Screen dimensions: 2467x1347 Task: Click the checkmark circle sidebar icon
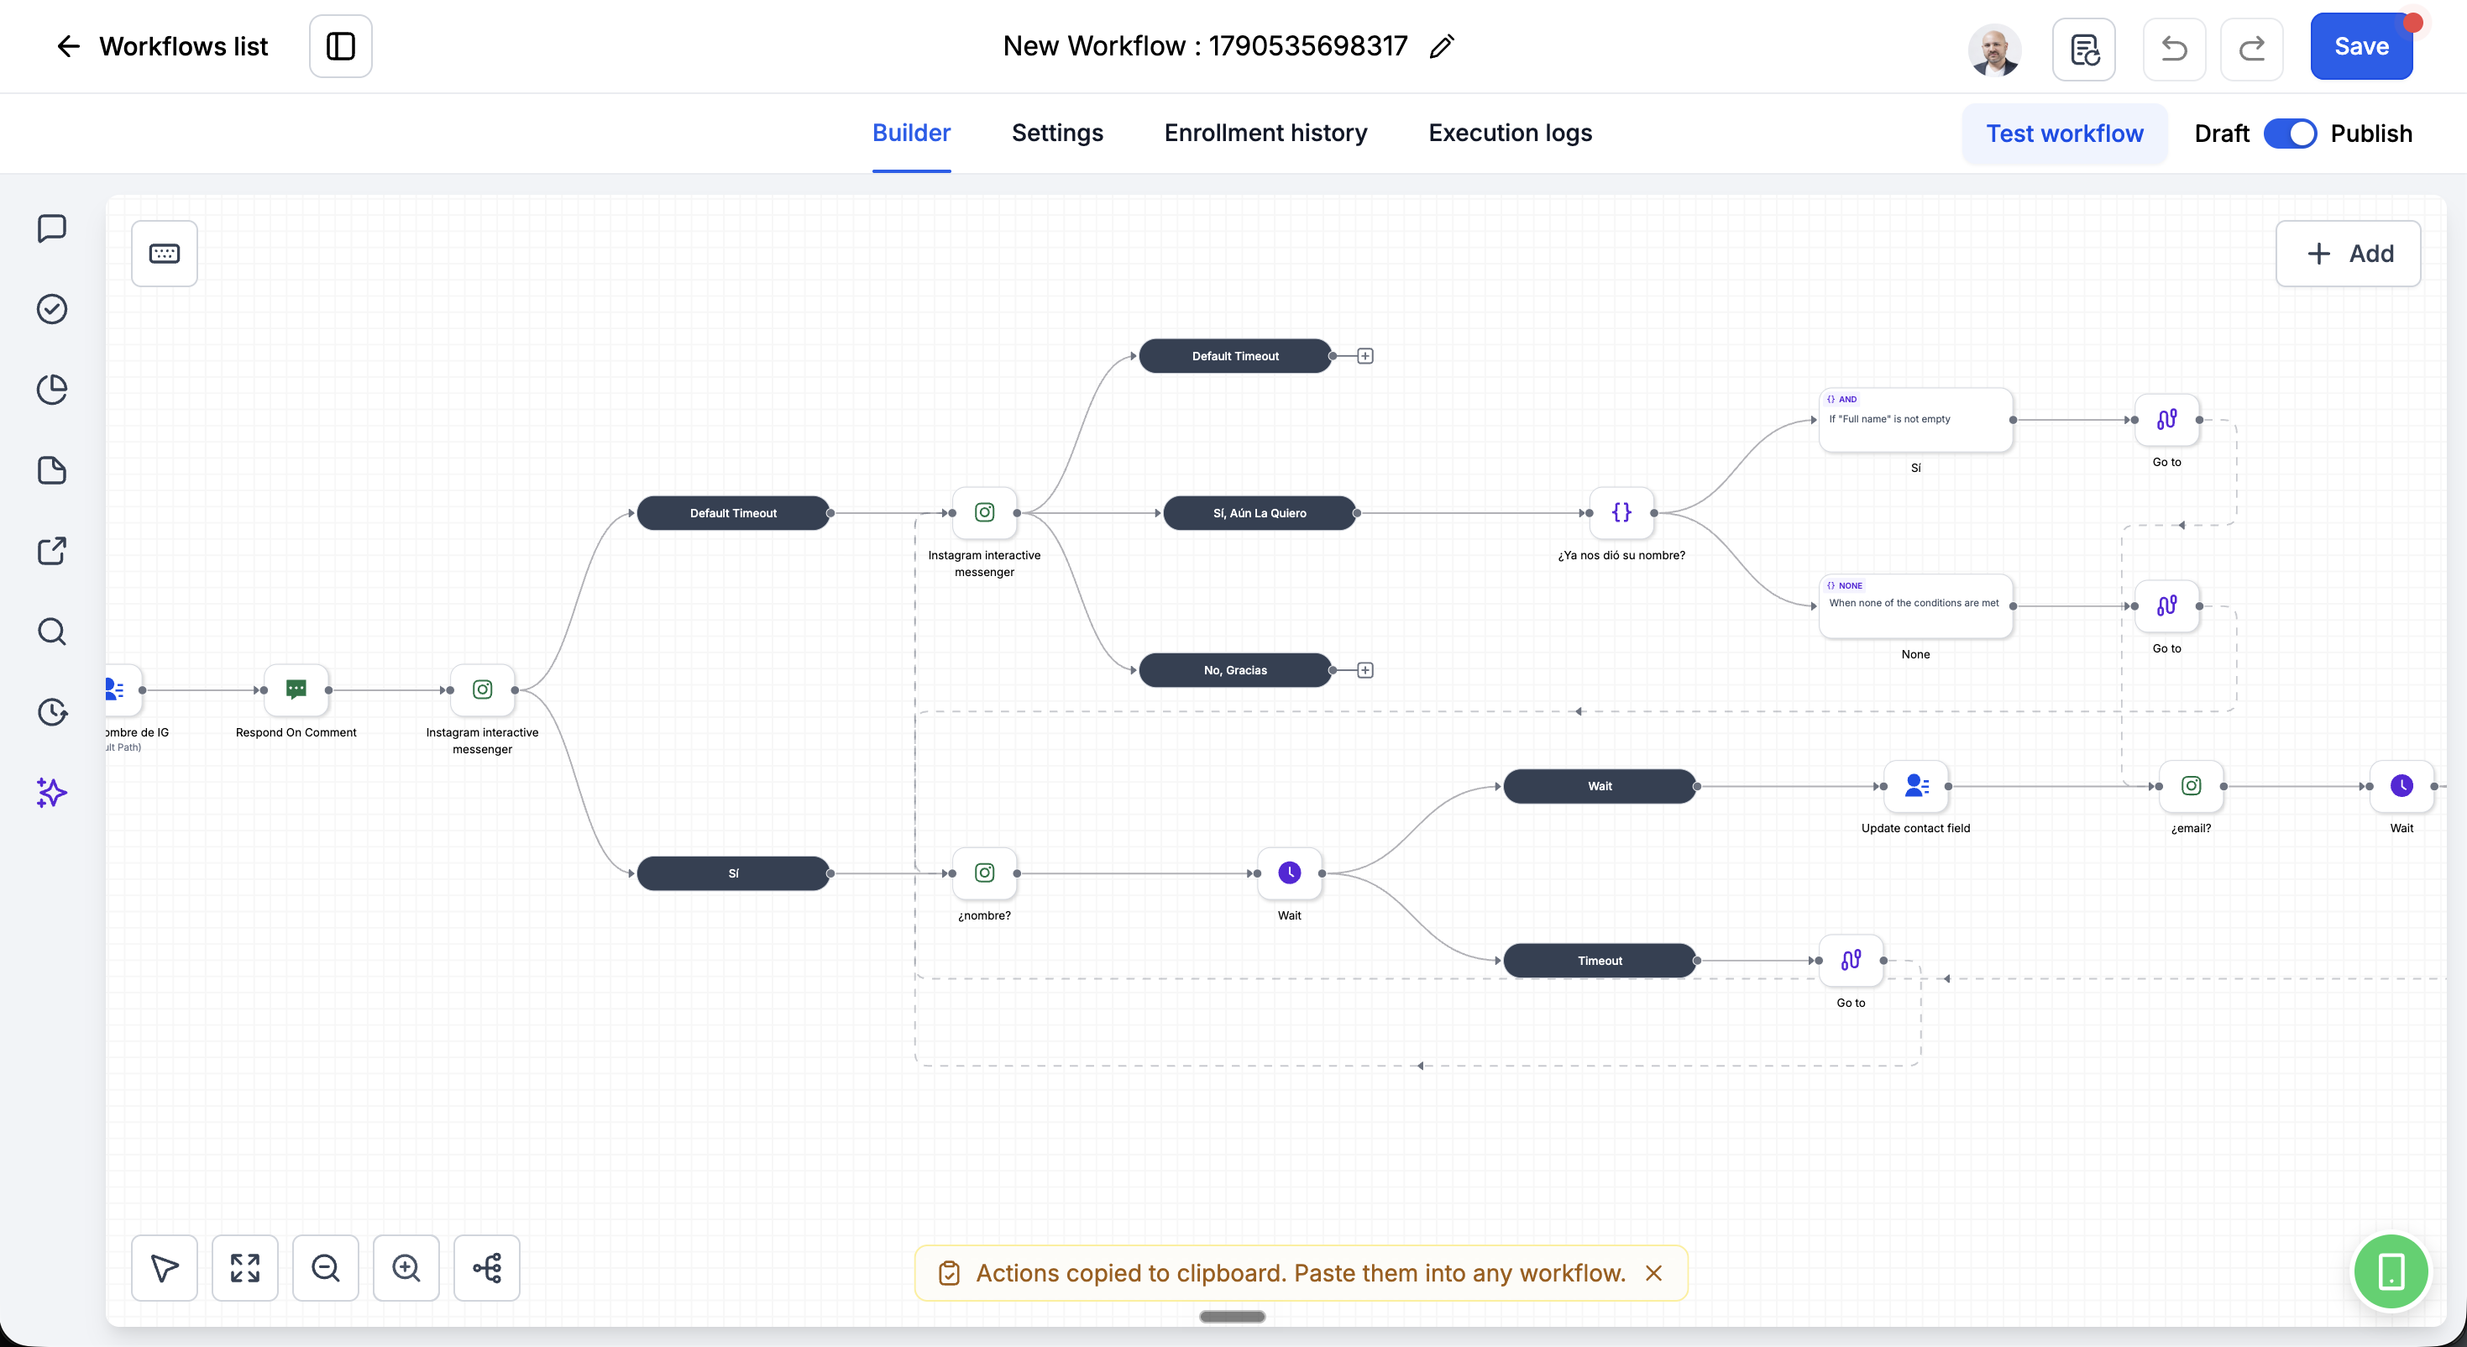click(52, 308)
